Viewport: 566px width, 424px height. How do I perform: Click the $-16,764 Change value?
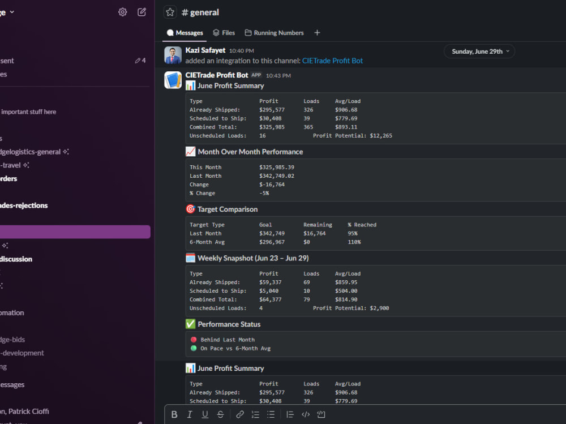click(x=272, y=185)
